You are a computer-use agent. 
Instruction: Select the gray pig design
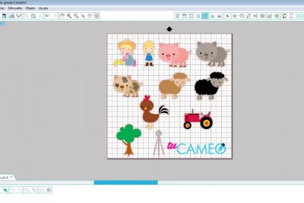click(x=212, y=54)
